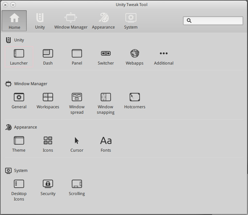Click the Panel settings icon
Image resolution: width=248 pixels, height=215 pixels.
(77, 54)
